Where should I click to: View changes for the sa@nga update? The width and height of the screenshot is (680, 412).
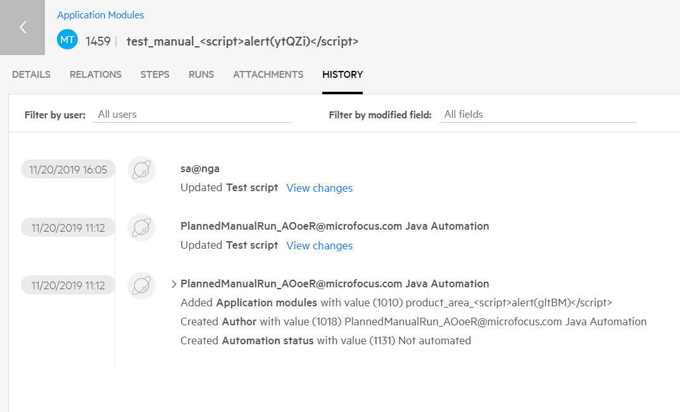tap(320, 188)
